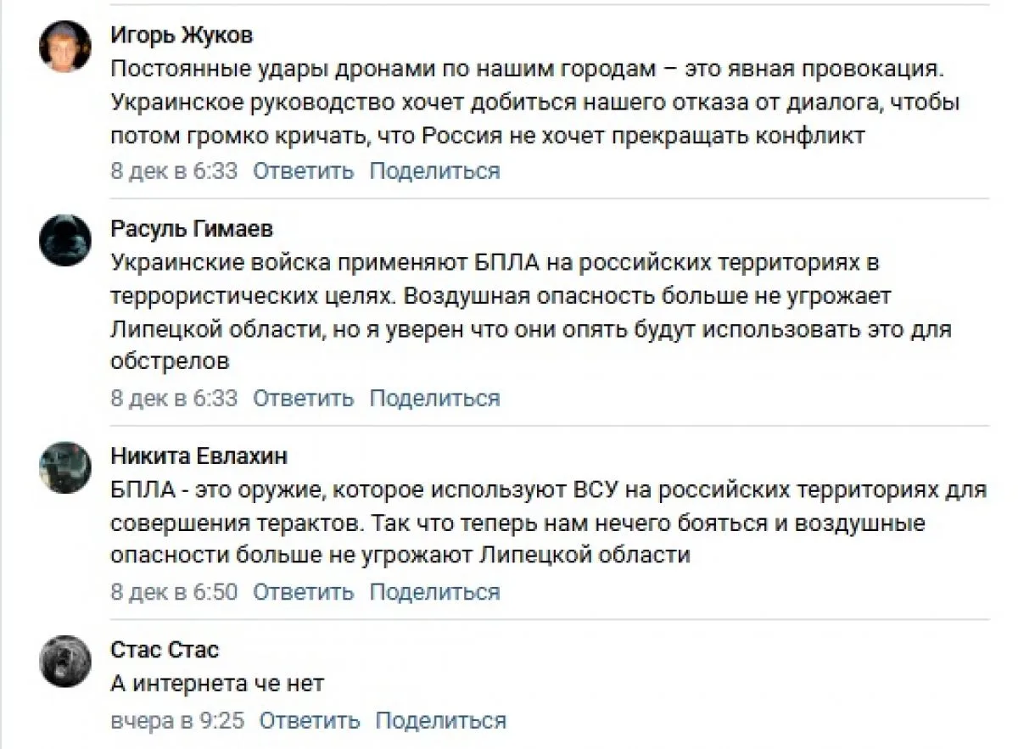Share Стас Стас's comment

click(440, 721)
